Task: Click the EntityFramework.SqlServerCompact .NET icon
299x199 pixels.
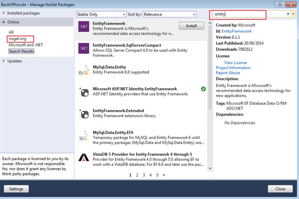Action: (84, 48)
